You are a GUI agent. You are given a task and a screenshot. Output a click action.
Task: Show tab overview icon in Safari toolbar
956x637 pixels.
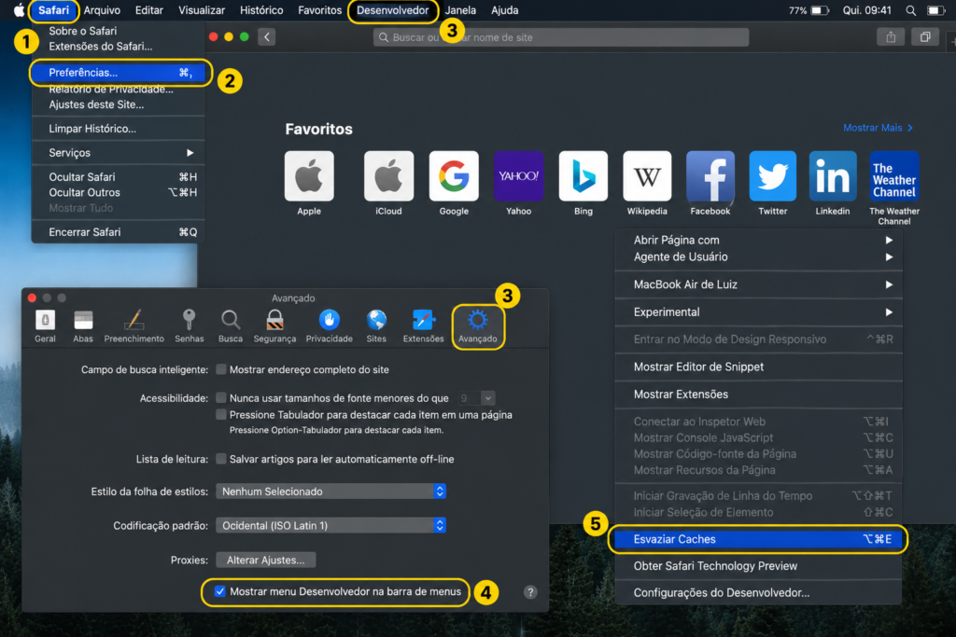pos(925,37)
